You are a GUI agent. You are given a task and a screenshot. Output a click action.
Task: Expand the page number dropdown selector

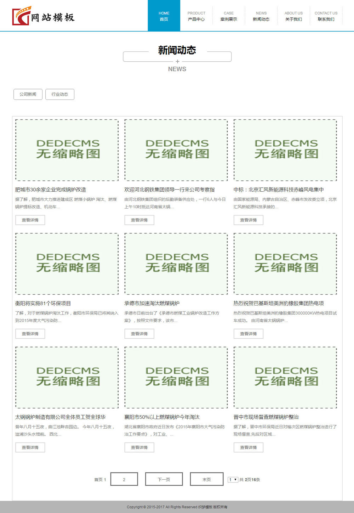pyautogui.click(x=233, y=480)
